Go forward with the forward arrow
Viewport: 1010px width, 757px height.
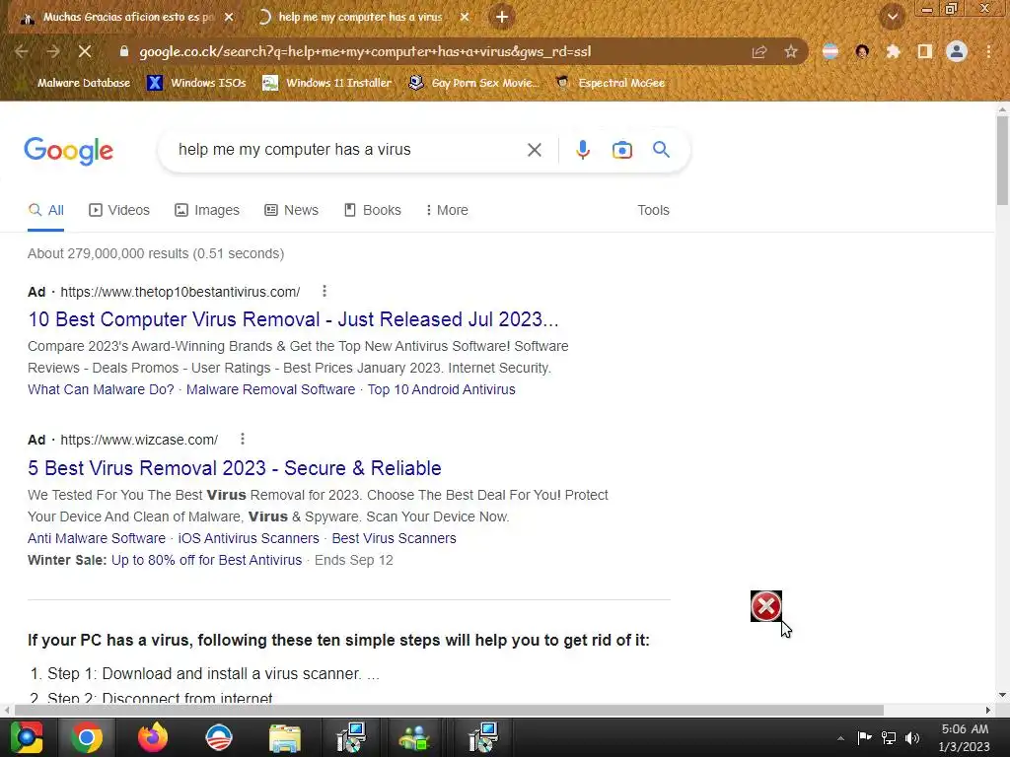(x=53, y=51)
